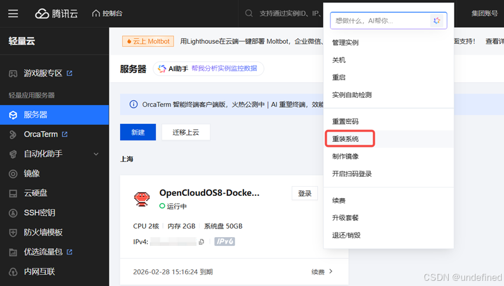Focus the instance ID search field
Image resolution: width=504 pixels, height=286 pixels.
289,13
